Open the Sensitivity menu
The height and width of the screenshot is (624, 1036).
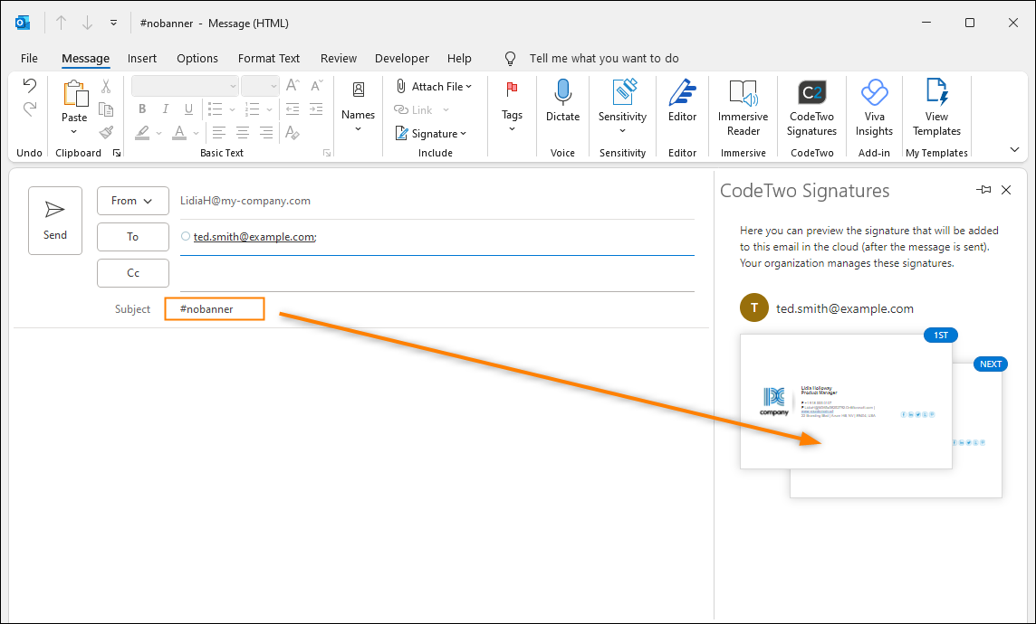tap(622, 107)
